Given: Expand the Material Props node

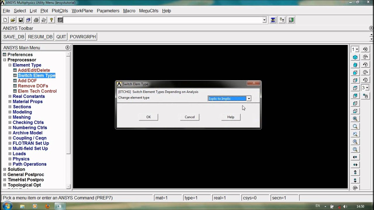Looking at the screenshot, I should [x=10, y=101].
